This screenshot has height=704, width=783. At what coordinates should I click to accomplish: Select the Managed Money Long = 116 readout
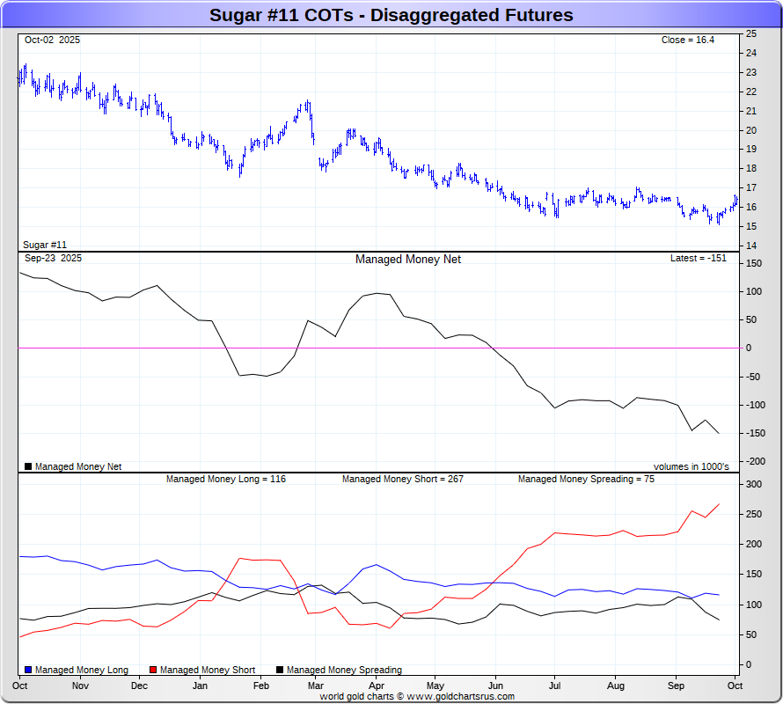click(x=226, y=480)
